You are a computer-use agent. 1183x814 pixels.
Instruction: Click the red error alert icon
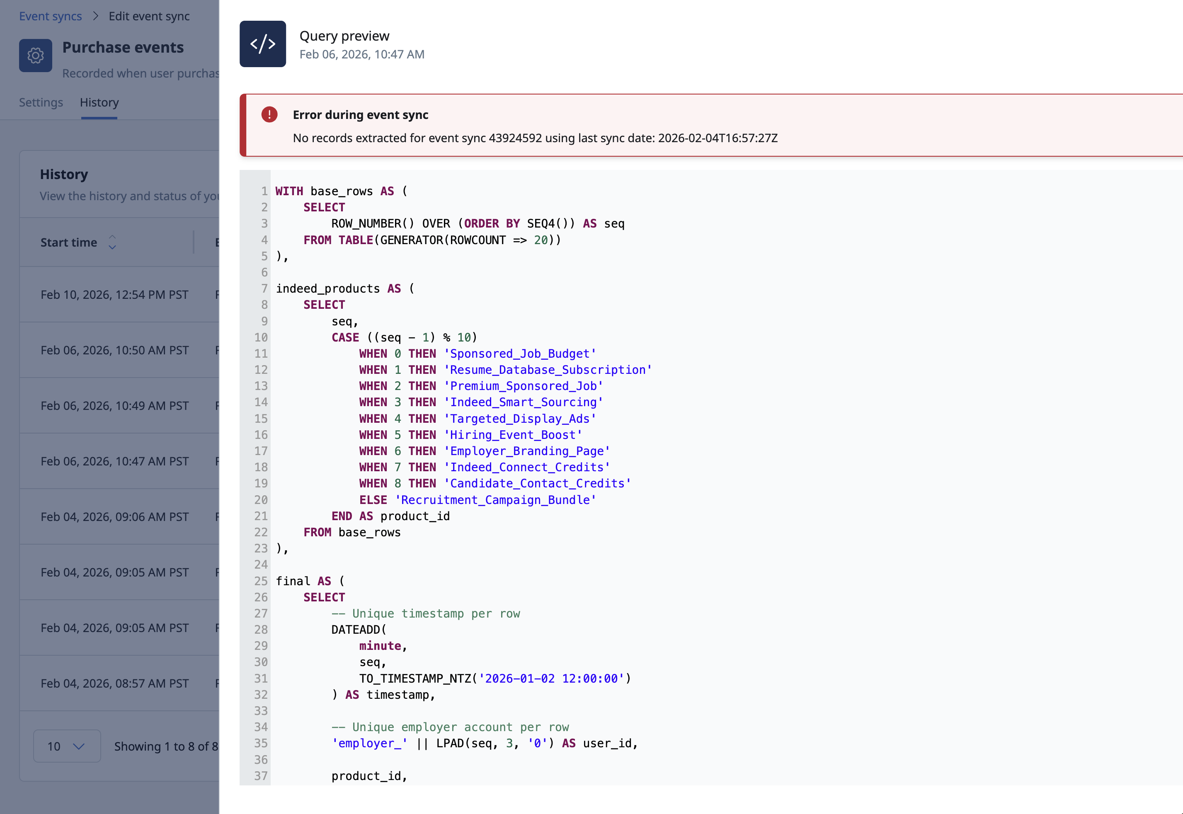(269, 114)
